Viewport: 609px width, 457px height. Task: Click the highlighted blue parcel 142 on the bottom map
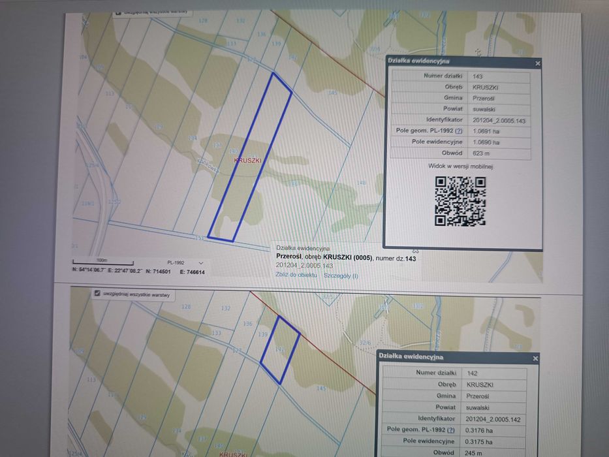coord(280,350)
